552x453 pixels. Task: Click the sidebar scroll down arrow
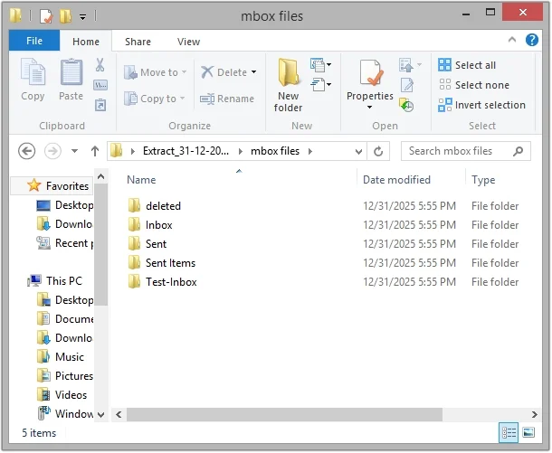click(x=101, y=414)
